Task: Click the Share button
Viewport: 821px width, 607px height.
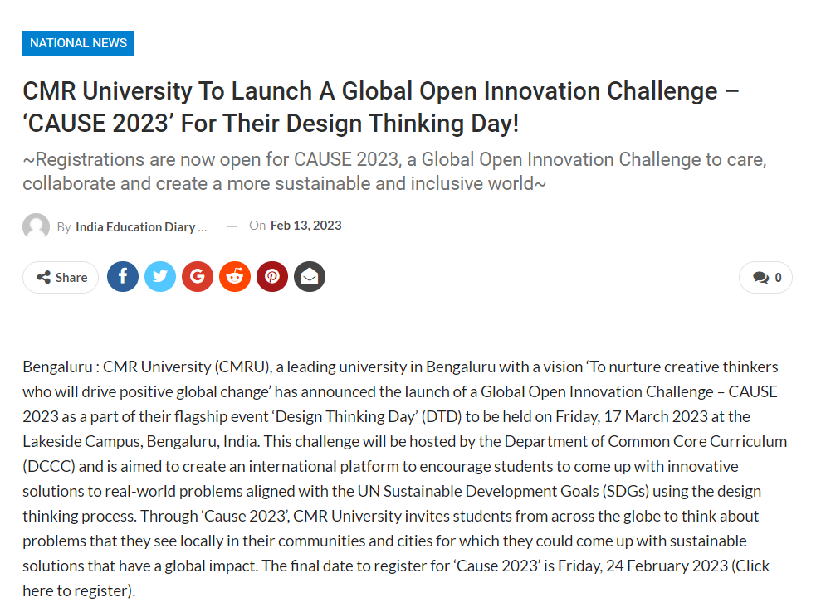Action: [x=61, y=278]
